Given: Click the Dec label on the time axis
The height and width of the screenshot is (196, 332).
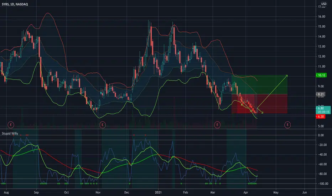Looking at the screenshot, I should click(x=126, y=192).
